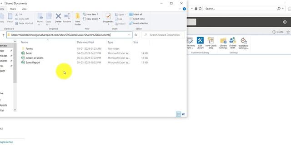291x163 pixels.
Task: Click Shared With in browser ribbon
Action: [233, 43]
